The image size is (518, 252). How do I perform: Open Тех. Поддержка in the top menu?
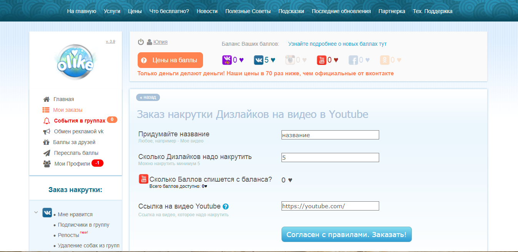click(x=432, y=11)
